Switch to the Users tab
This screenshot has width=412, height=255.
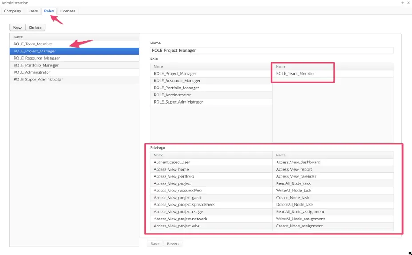32,11
